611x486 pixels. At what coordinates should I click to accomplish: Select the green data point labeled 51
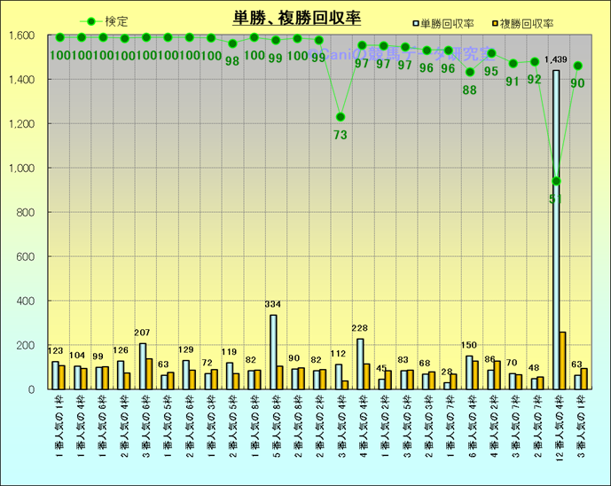(x=556, y=181)
